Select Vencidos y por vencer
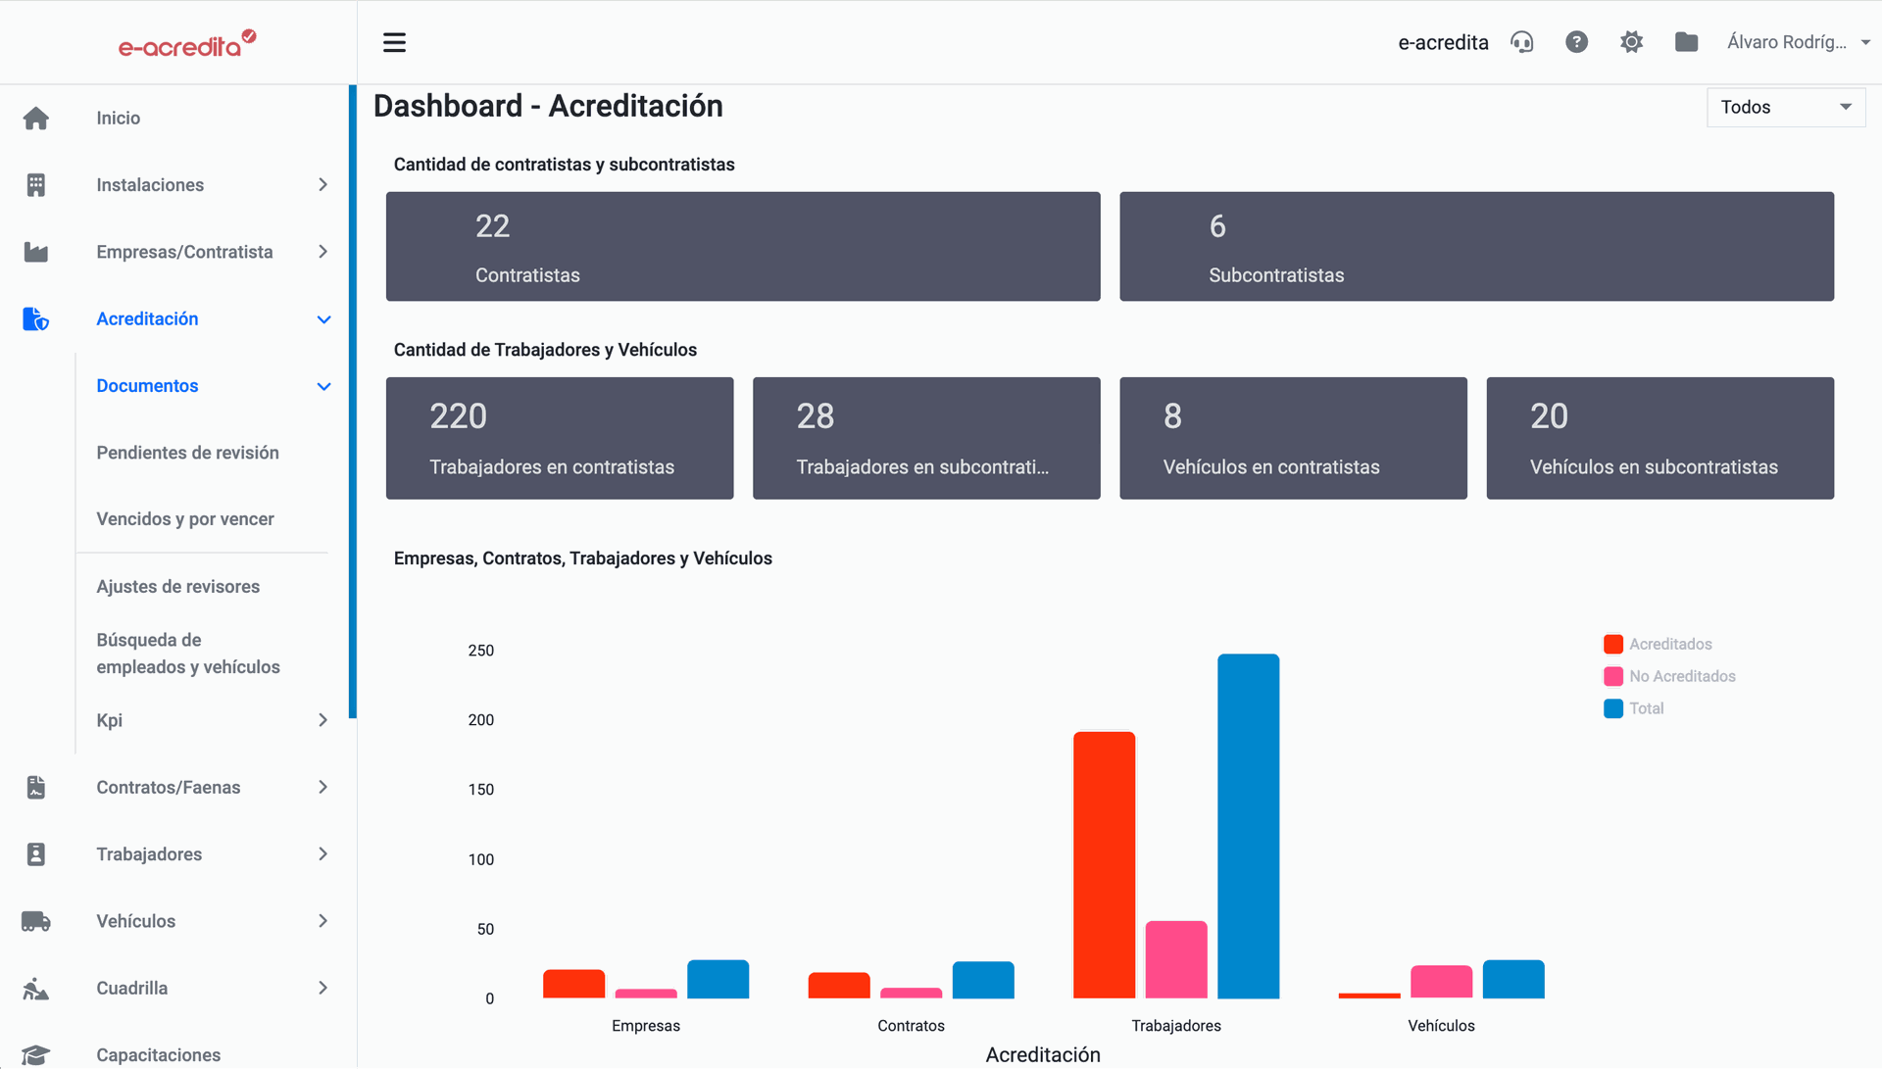1882x1069 pixels. coord(185,519)
